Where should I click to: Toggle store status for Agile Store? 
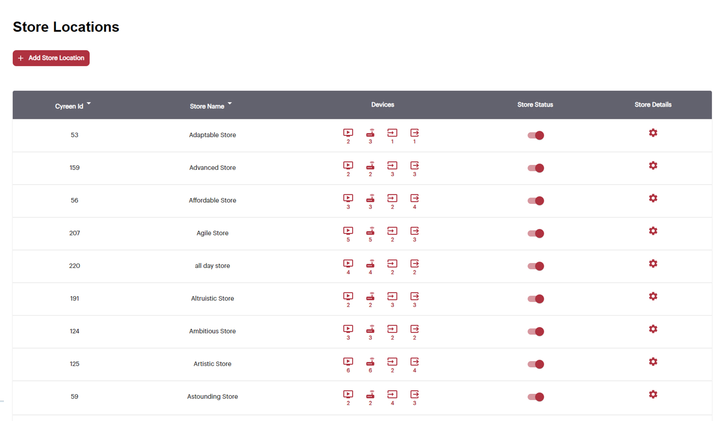click(x=536, y=234)
